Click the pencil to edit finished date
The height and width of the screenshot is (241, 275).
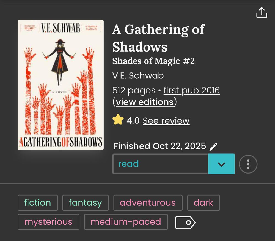click(214, 146)
